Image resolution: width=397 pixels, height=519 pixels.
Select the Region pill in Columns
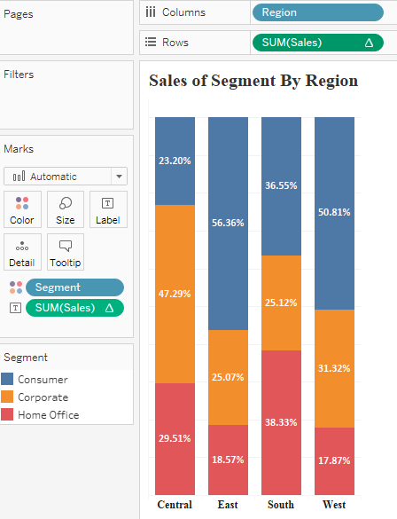pyautogui.click(x=318, y=12)
